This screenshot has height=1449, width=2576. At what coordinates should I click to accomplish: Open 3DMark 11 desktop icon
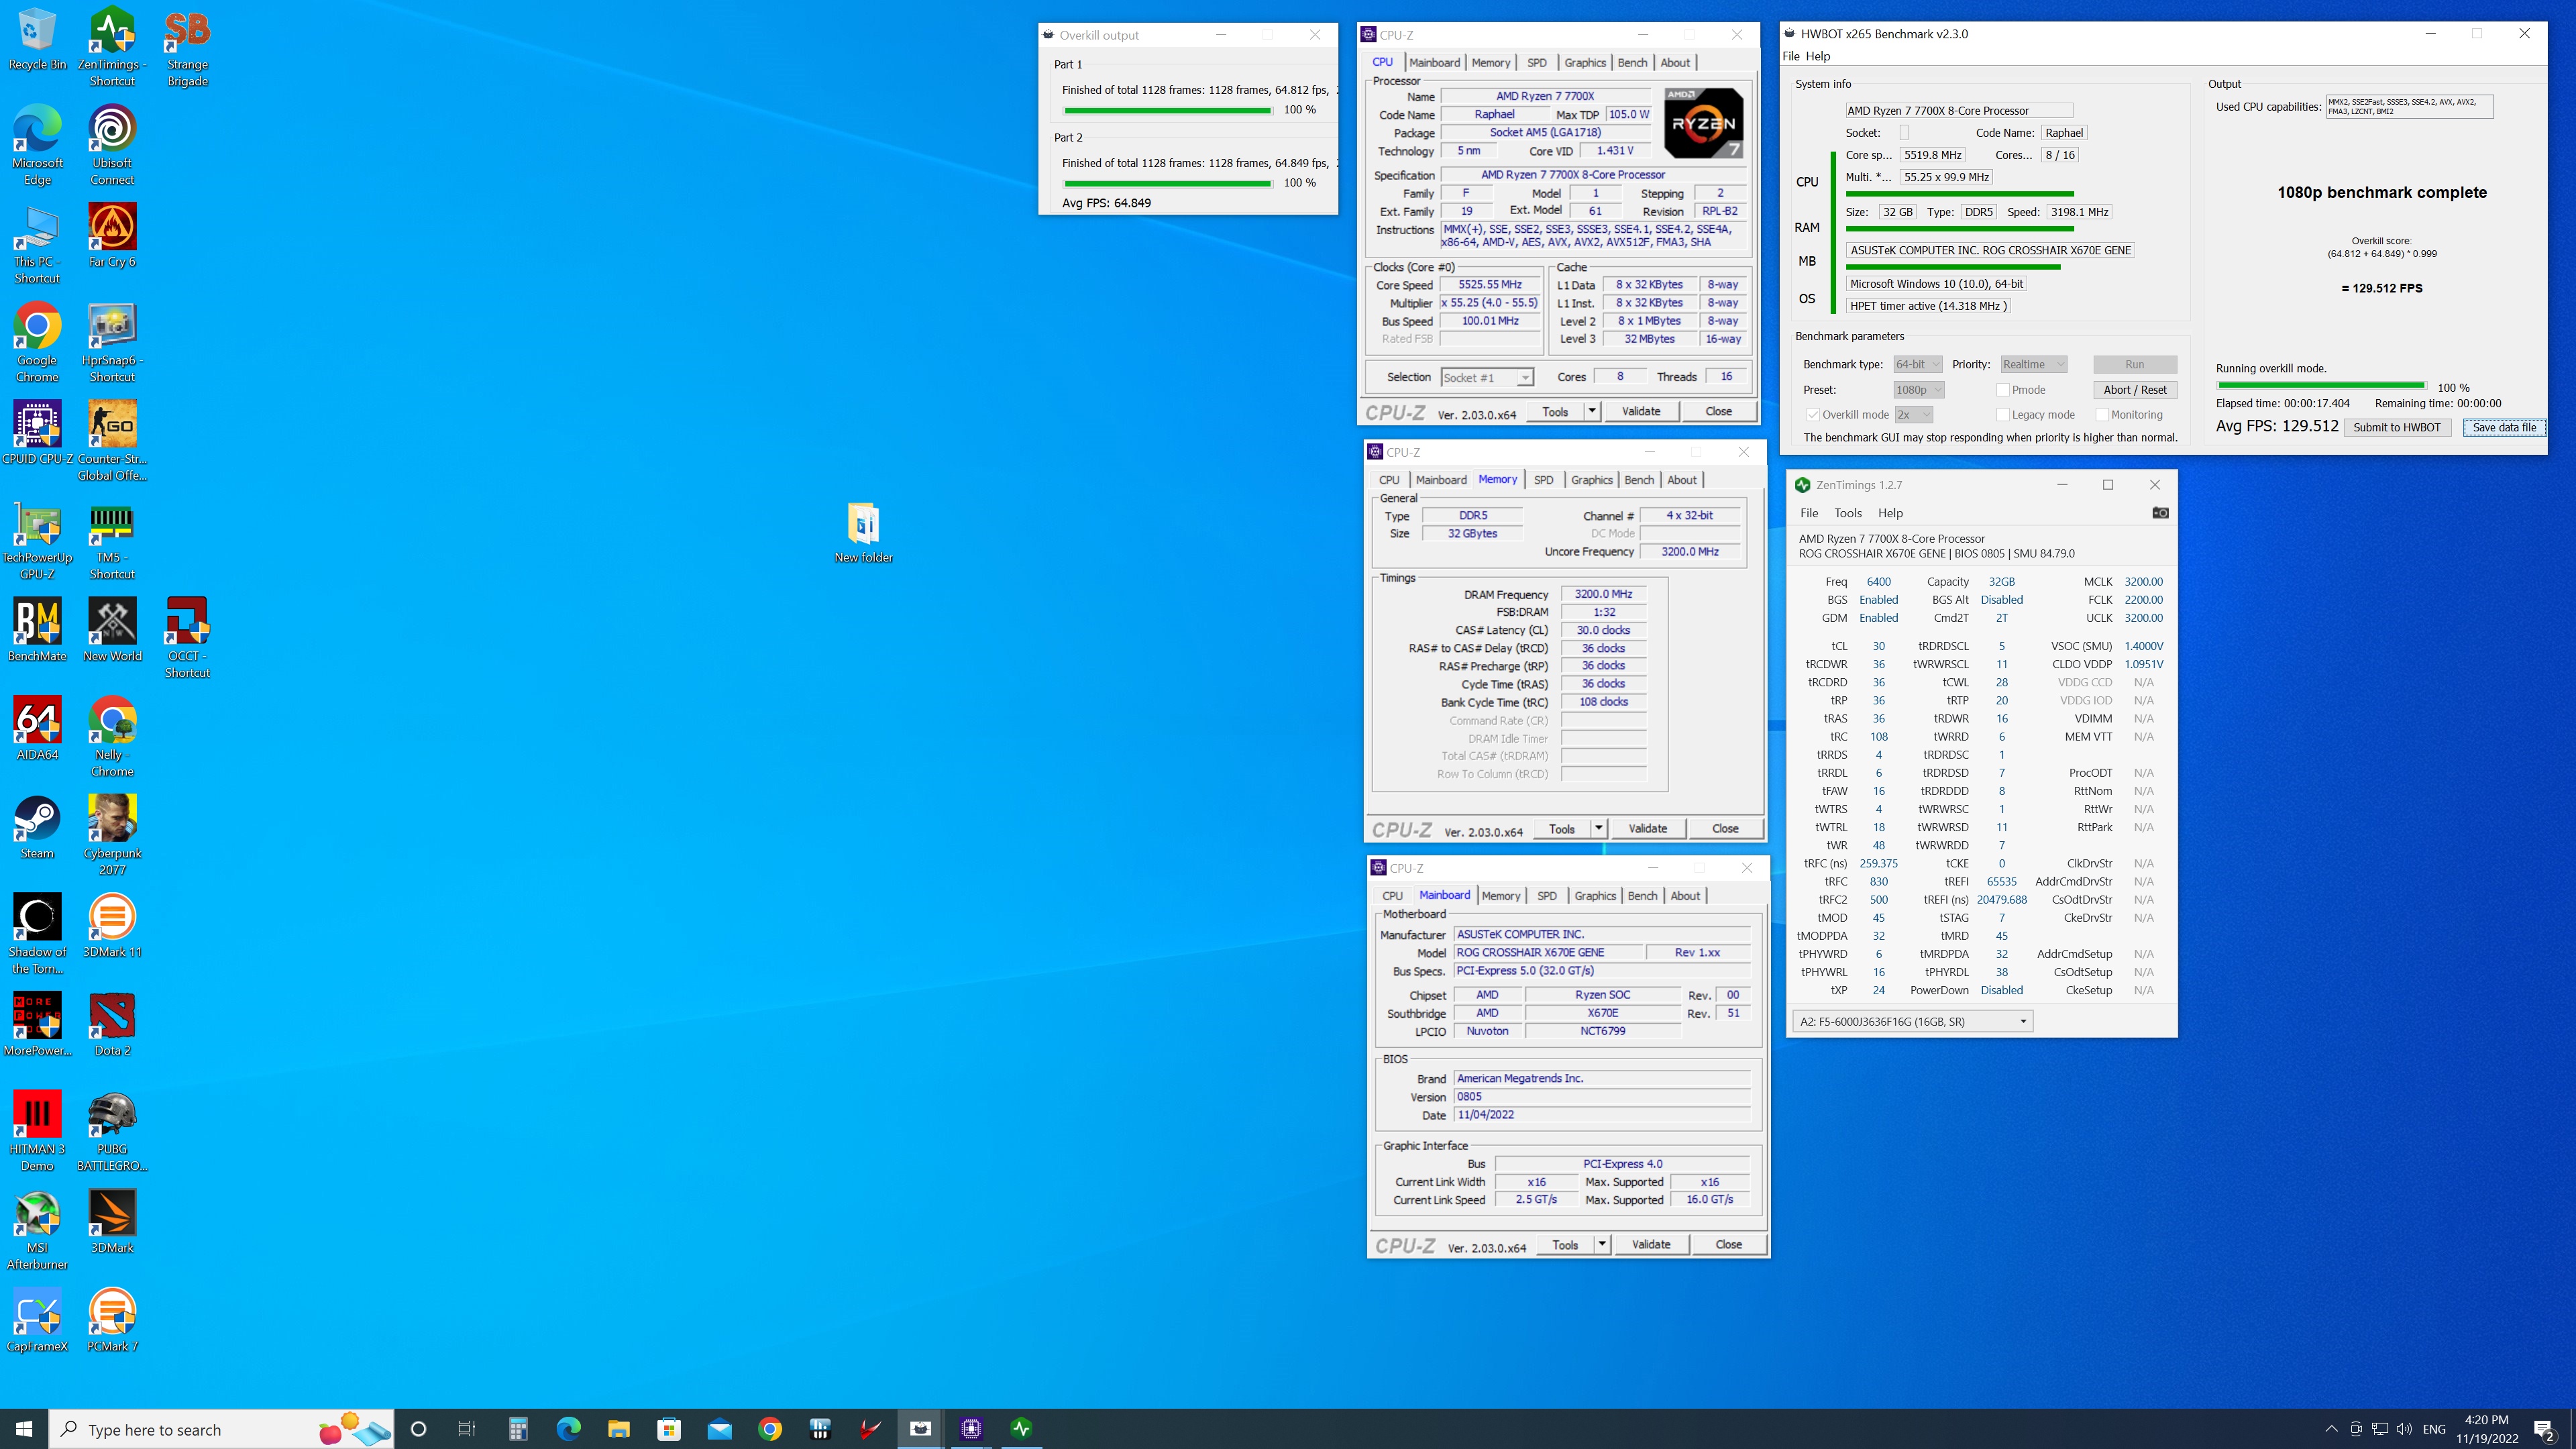pyautogui.click(x=112, y=926)
